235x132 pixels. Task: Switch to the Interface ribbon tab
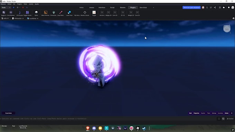click(x=102, y=8)
